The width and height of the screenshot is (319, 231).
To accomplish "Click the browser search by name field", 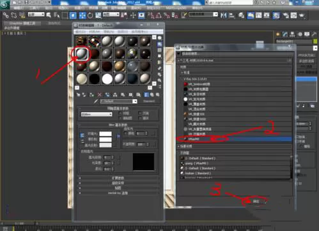I will pyautogui.click(x=237, y=54).
